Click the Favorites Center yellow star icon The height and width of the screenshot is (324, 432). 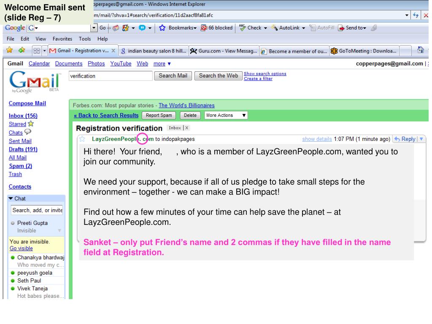pyautogui.click(x=9, y=50)
